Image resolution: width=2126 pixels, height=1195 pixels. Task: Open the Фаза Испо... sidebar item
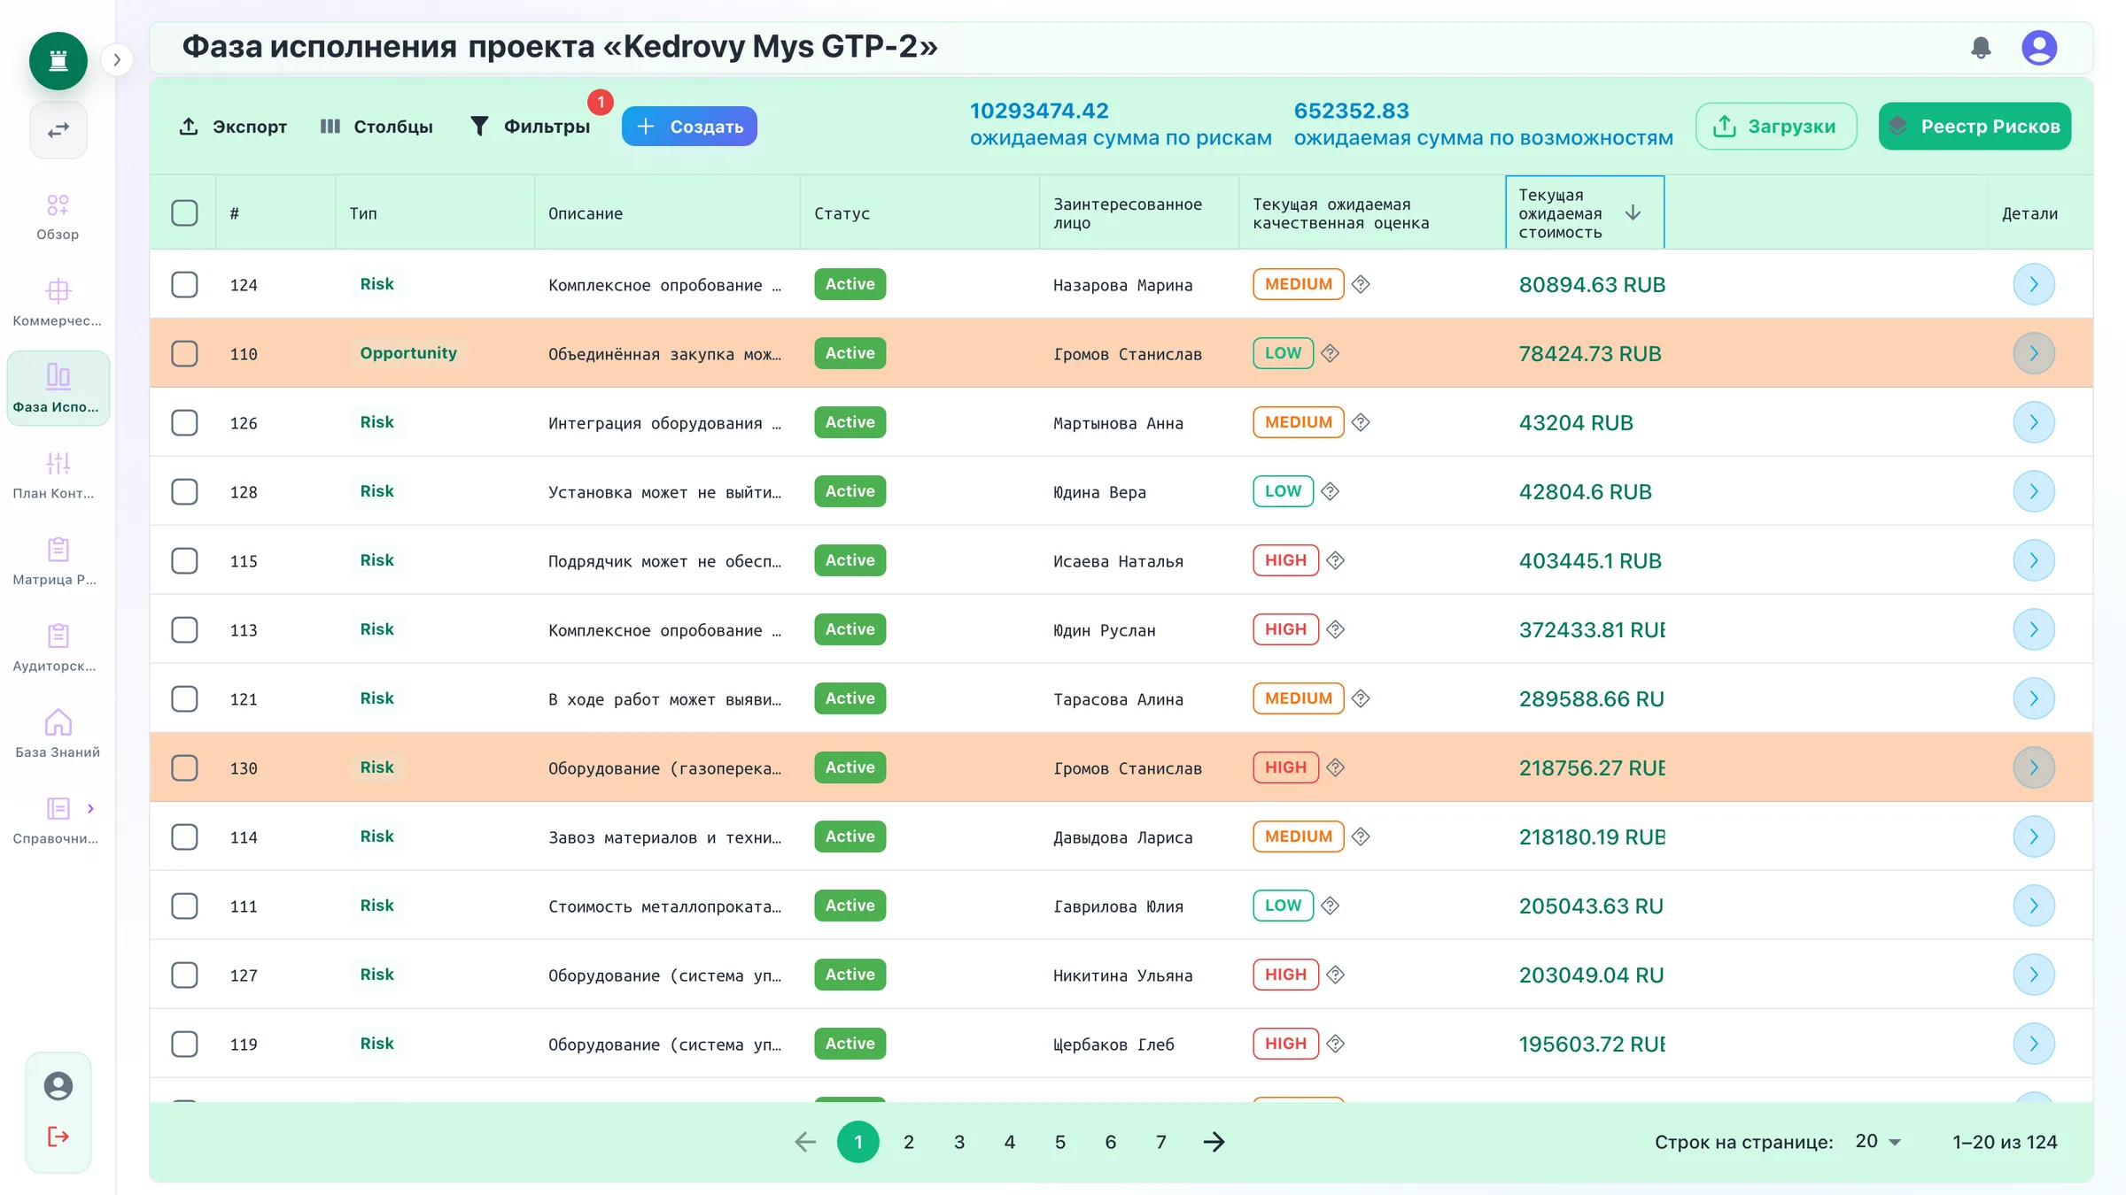point(58,389)
